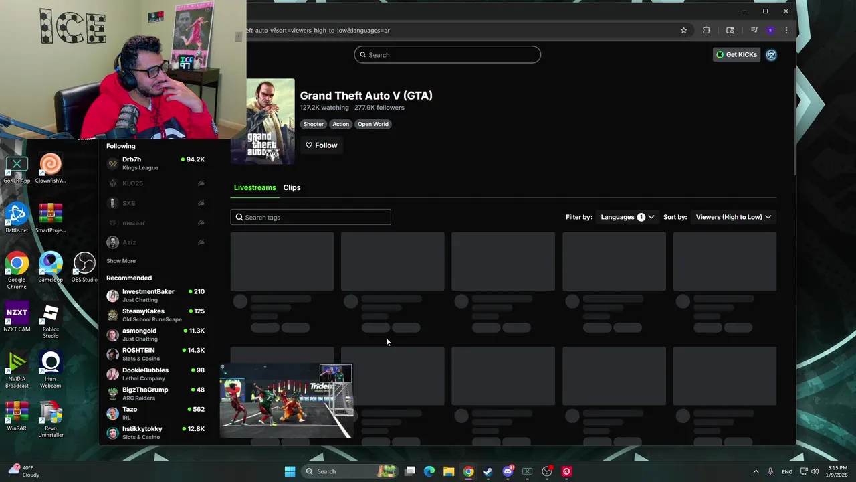Open the Windows Start menu
856x482 pixels.
[290, 471]
